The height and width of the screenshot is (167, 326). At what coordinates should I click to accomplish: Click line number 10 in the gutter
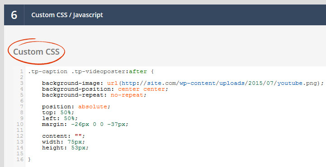coord(20,124)
